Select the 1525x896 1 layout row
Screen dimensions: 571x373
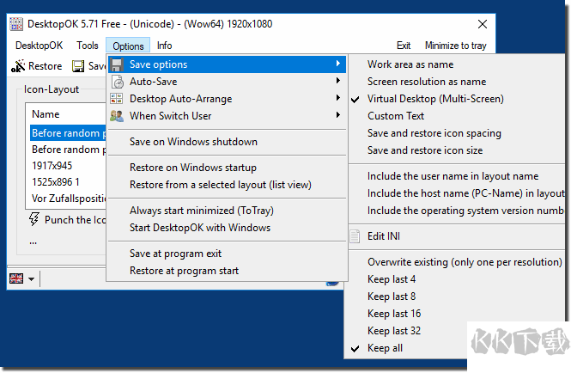68,182
